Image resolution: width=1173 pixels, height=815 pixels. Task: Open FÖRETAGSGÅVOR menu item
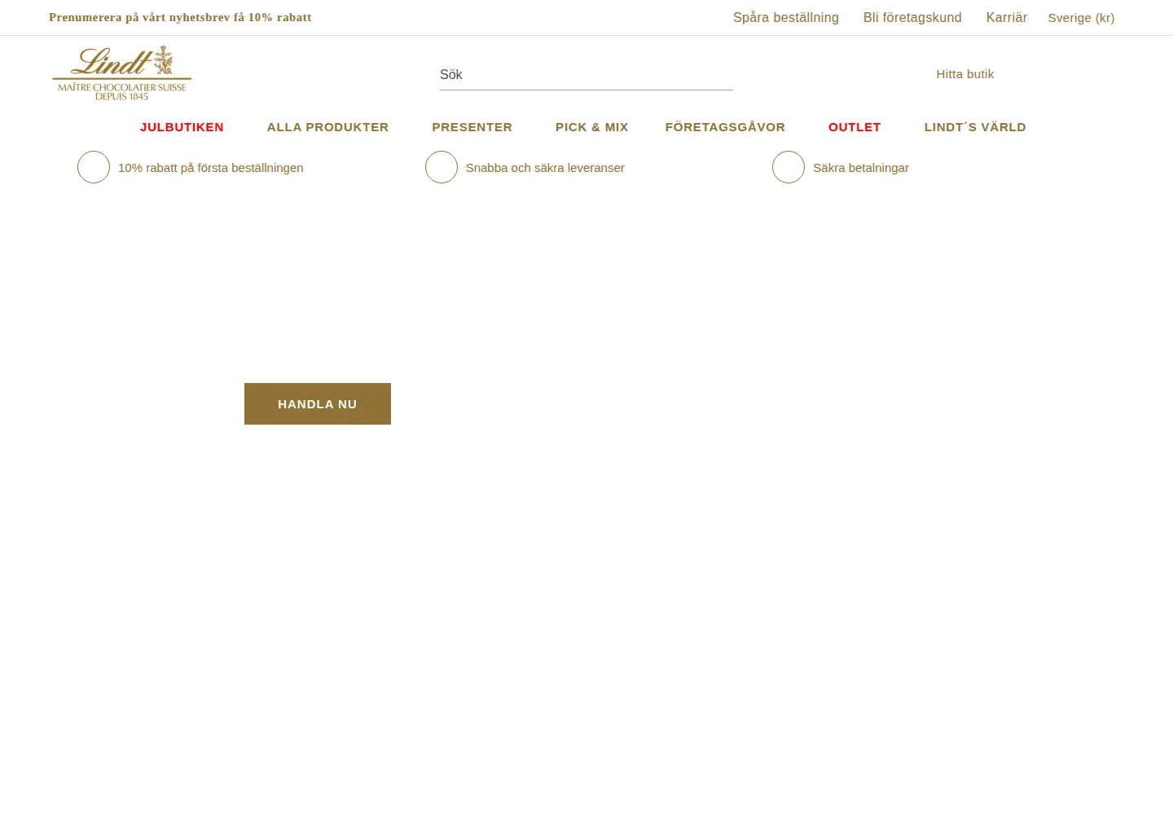tap(725, 127)
